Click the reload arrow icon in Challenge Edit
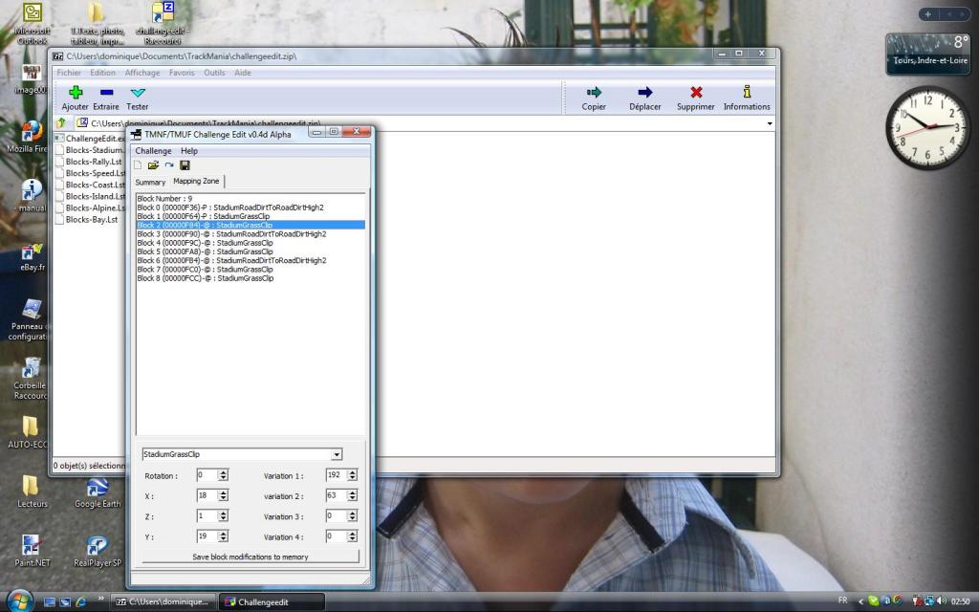 pyautogui.click(x=169, y=165)
